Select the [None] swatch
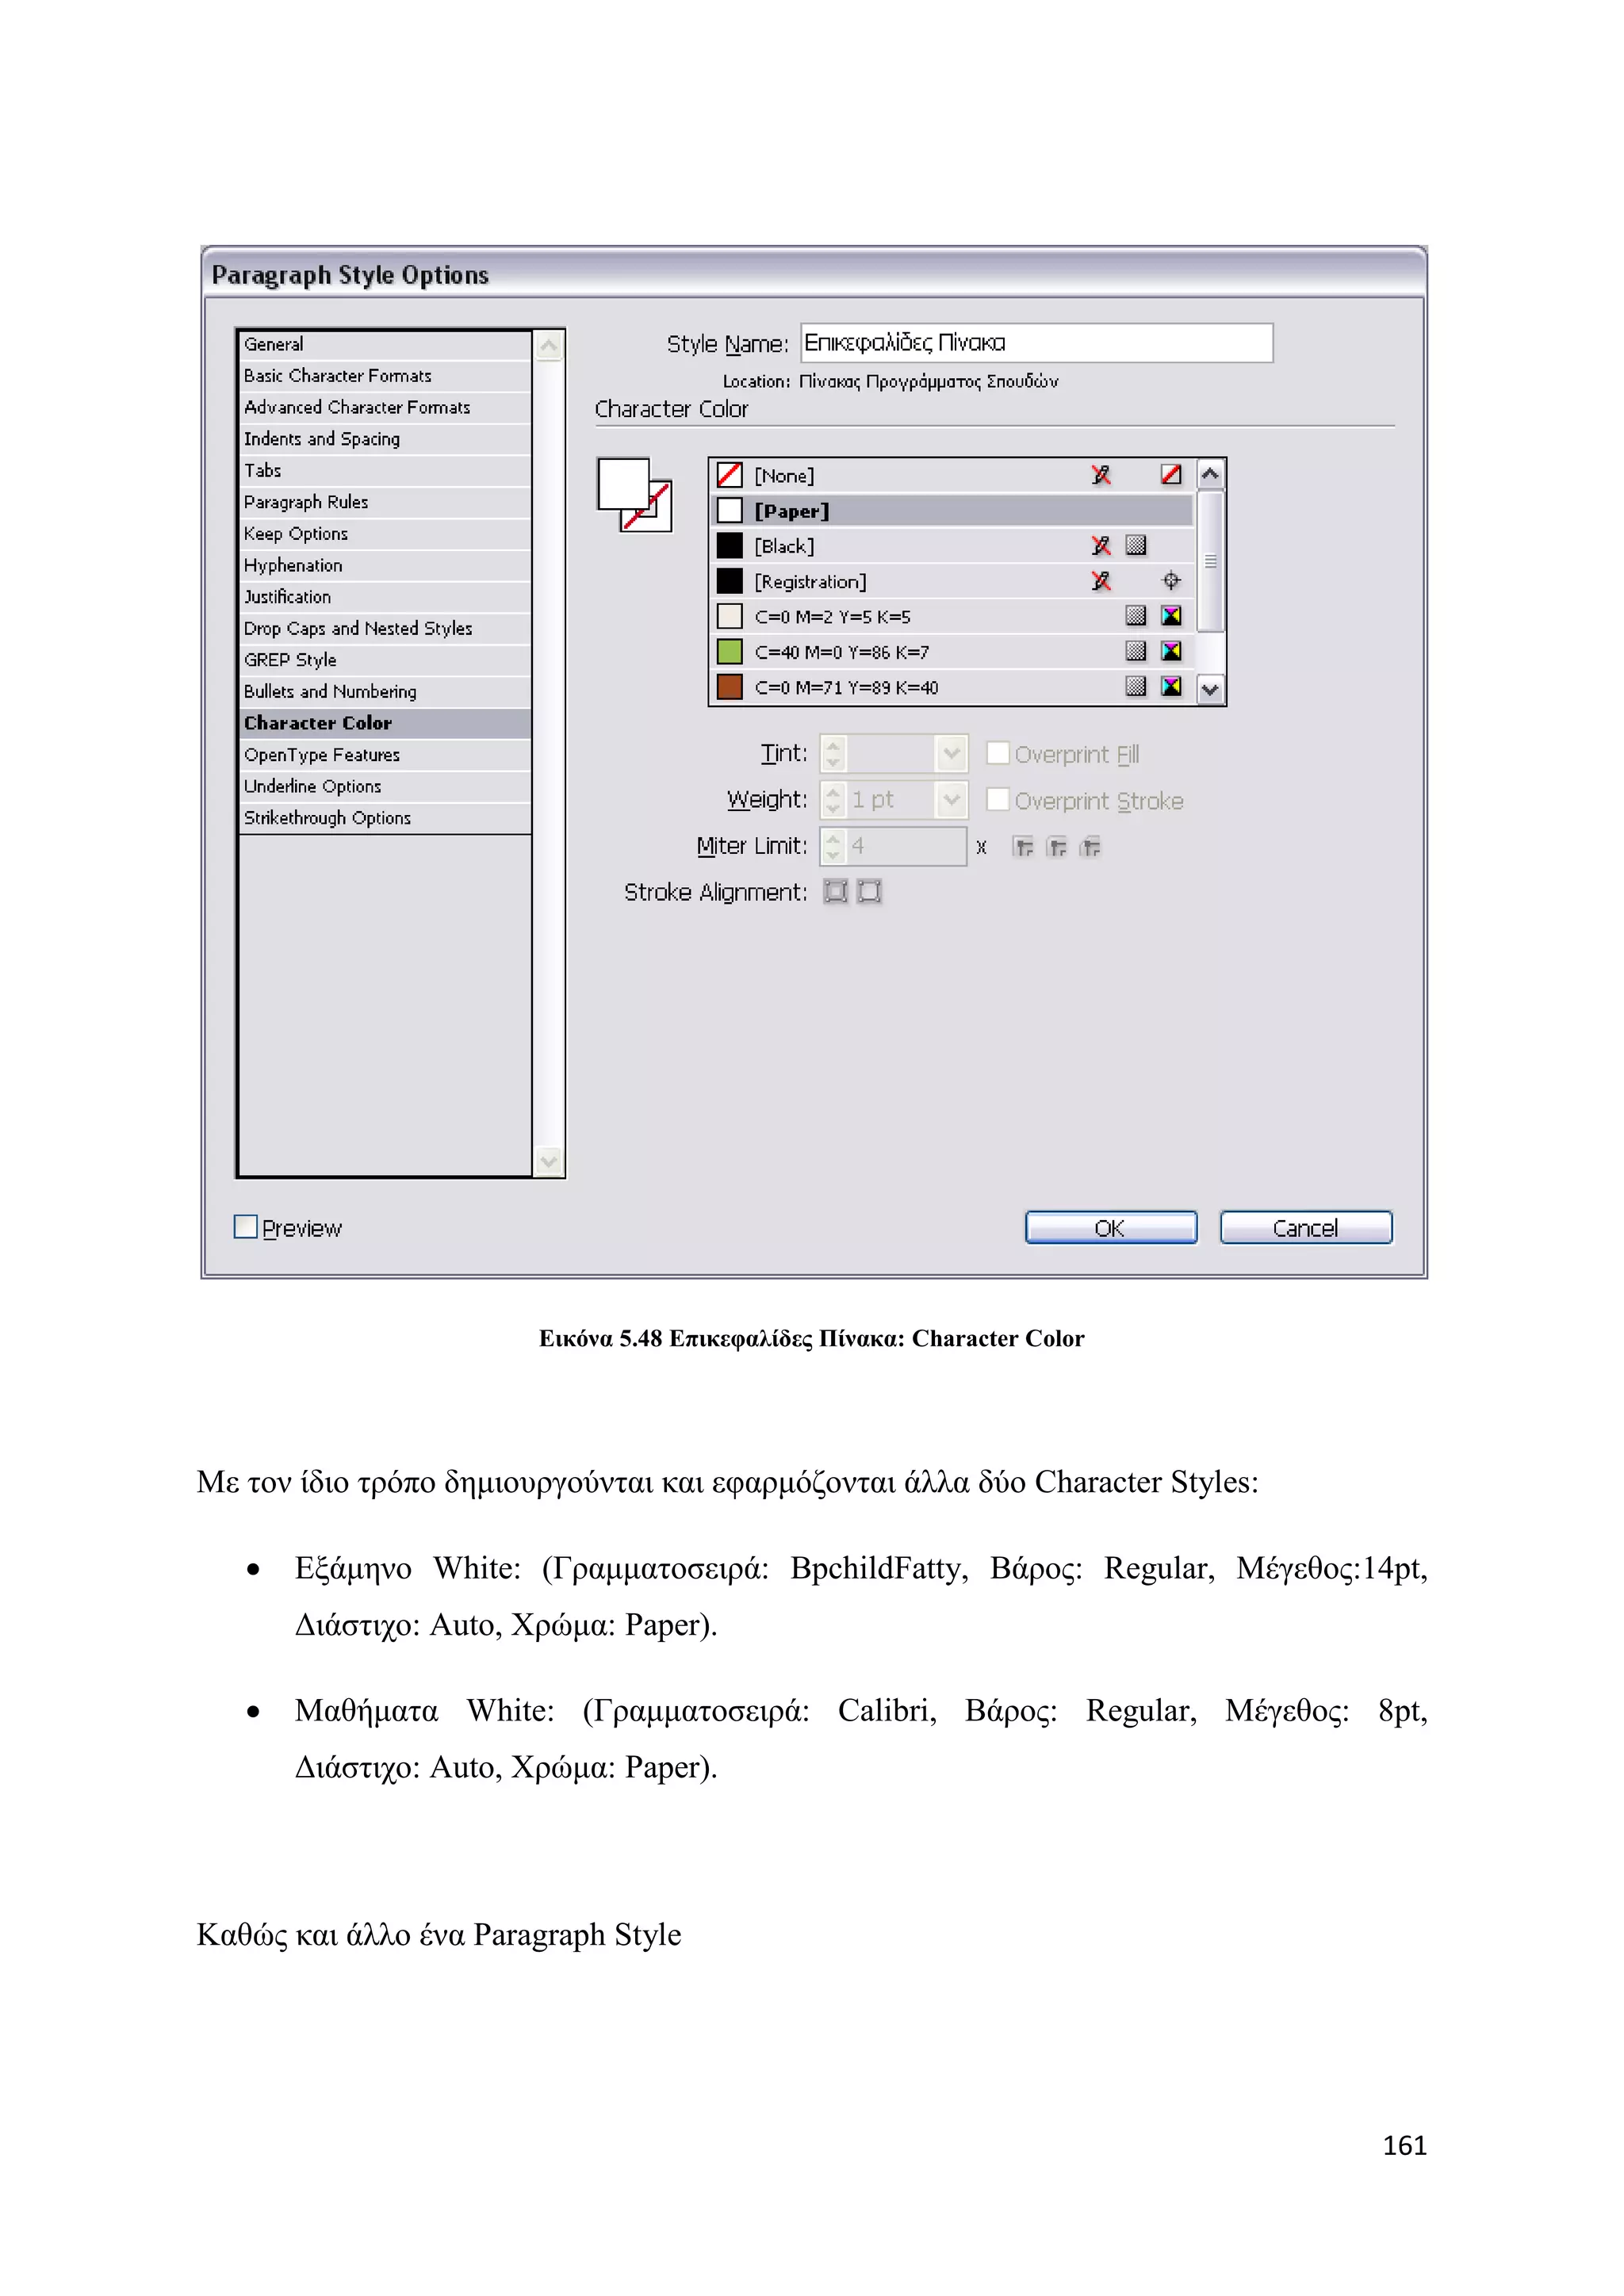This screenshot has width=1624, height=2296. click(x=952, y=475)
